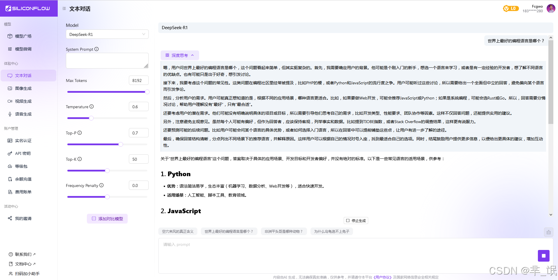Click 扫码加小助手 link
Screen dimensions: 558x280
[x=24, y=274]
